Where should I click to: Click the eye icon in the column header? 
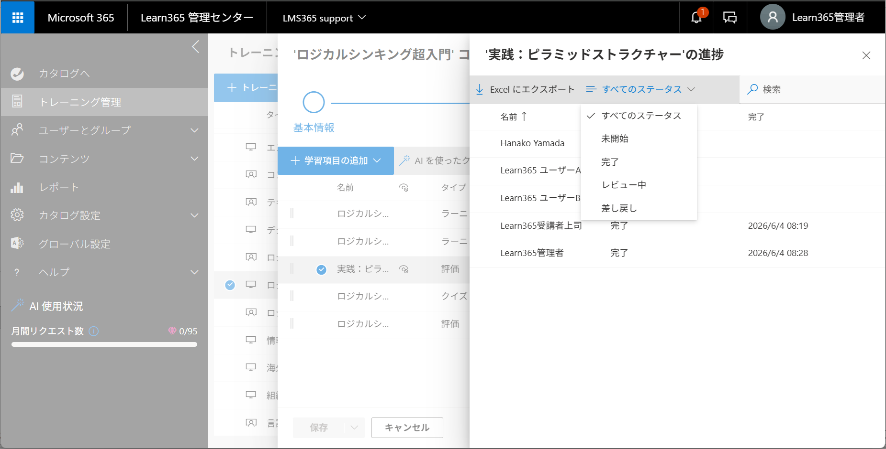(x=404, y=188)
